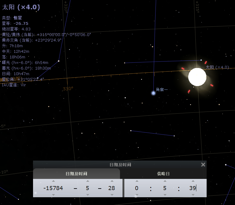The height and width of the screenshot is (205, 235).
Task: Click the 日间: 10h47m info line
Action: tap(16, 74)
